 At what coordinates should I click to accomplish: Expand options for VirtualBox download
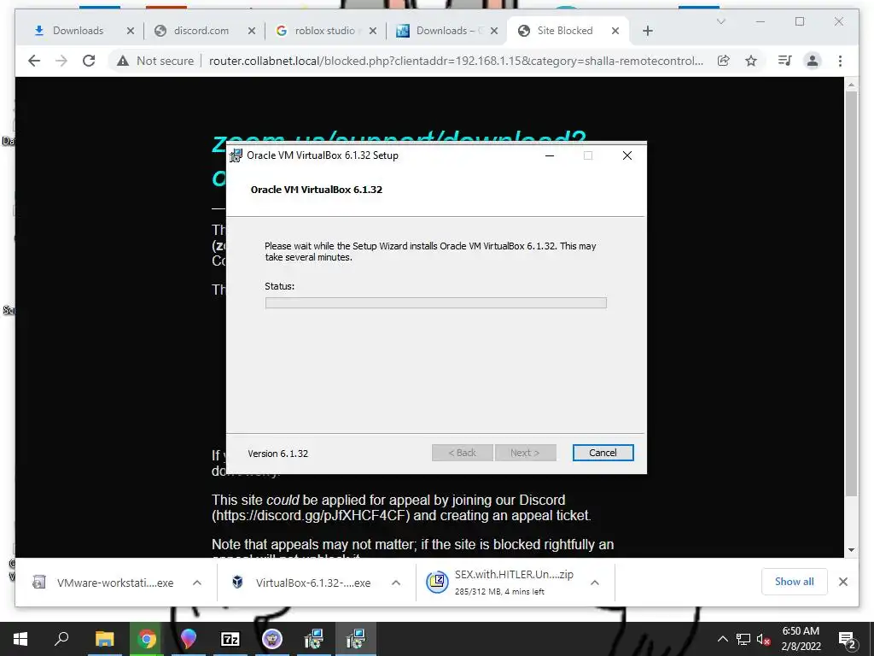coord(396,583)
